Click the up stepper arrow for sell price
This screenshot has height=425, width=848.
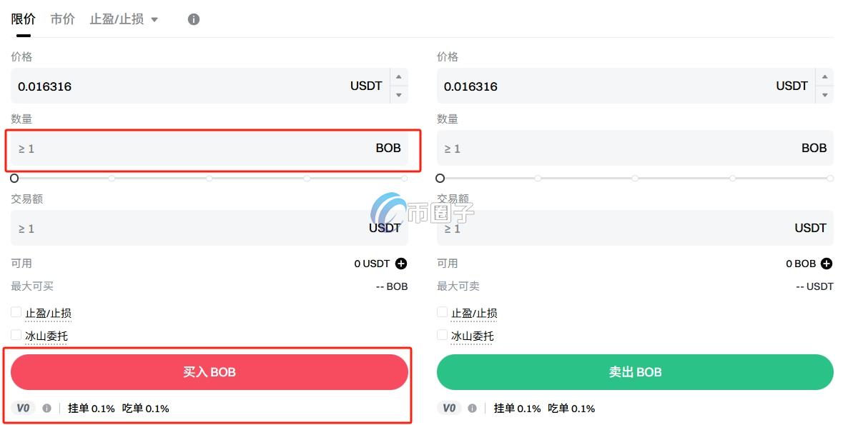[x=824, y=77]
